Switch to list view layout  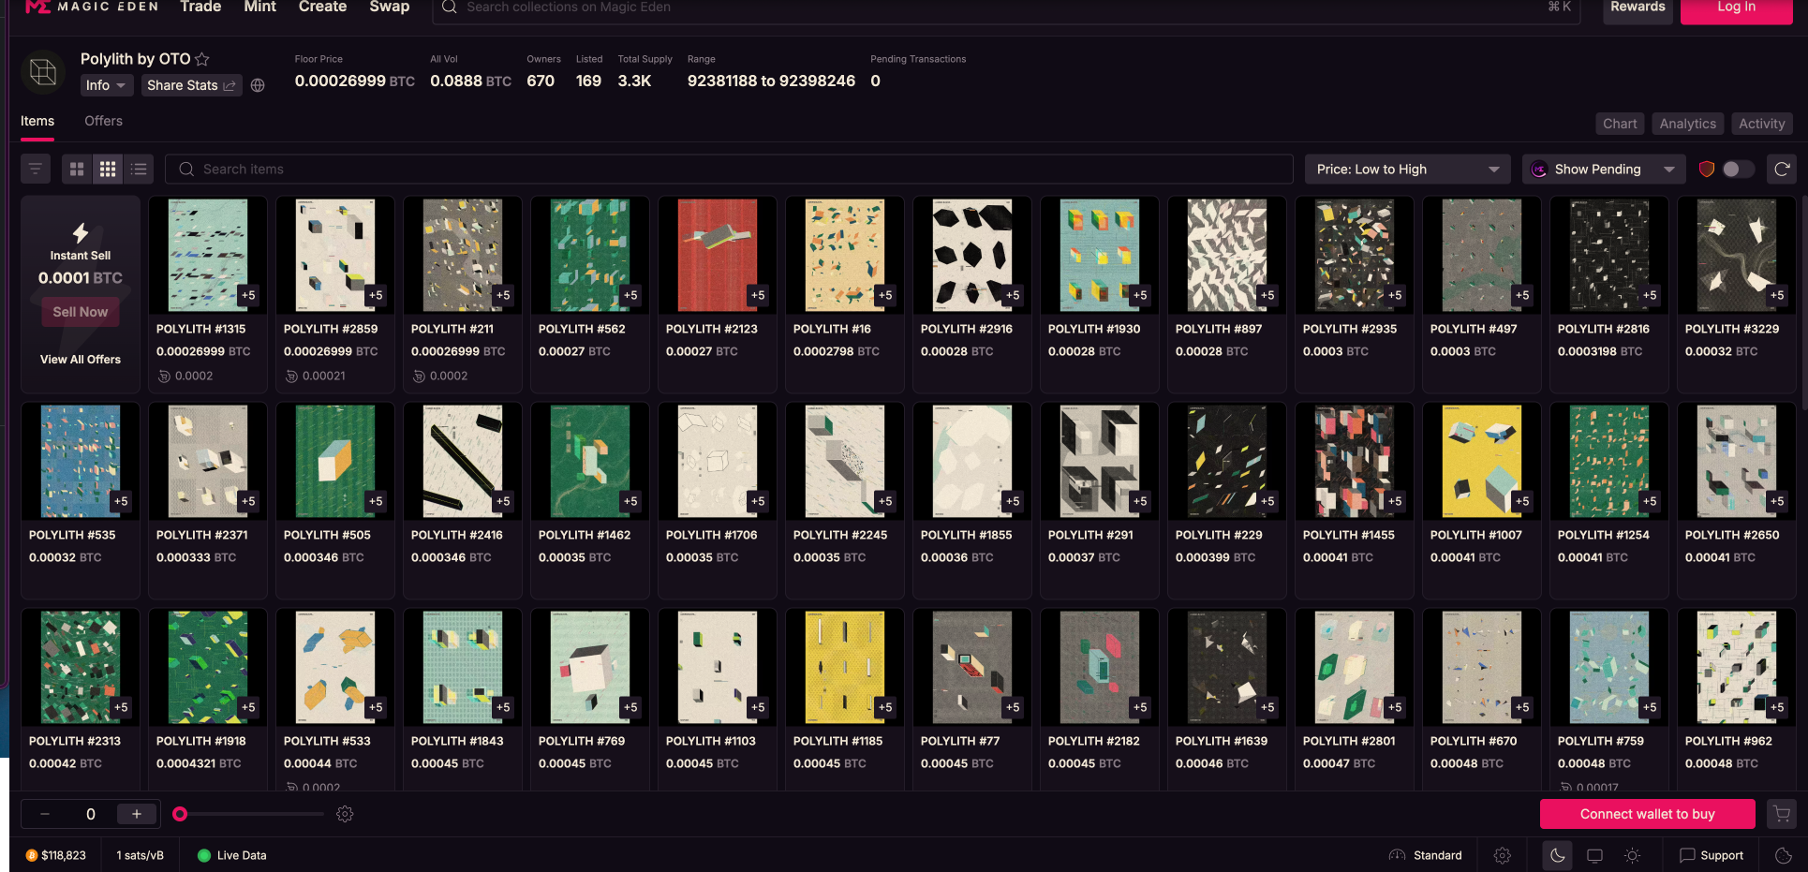pyautogui.click(x=138, y=169)
